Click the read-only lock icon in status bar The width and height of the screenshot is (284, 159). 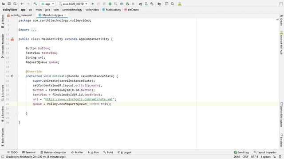275,157
